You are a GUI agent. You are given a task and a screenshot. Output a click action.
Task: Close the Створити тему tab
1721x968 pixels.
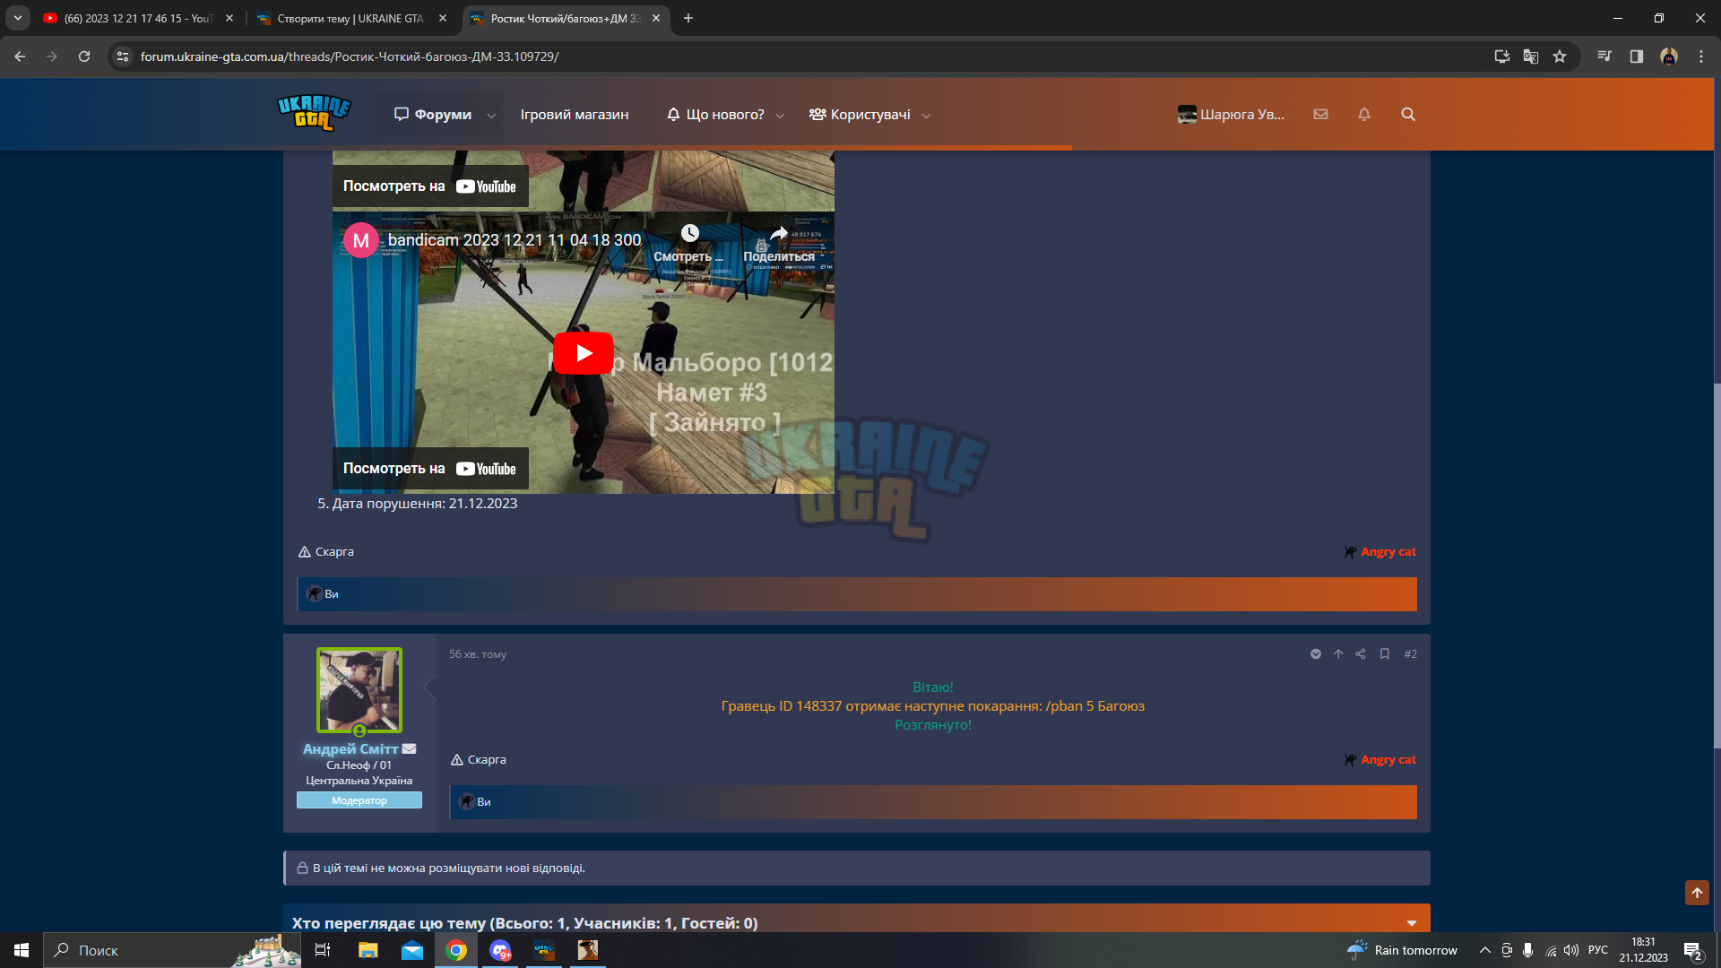pos(443,18)
